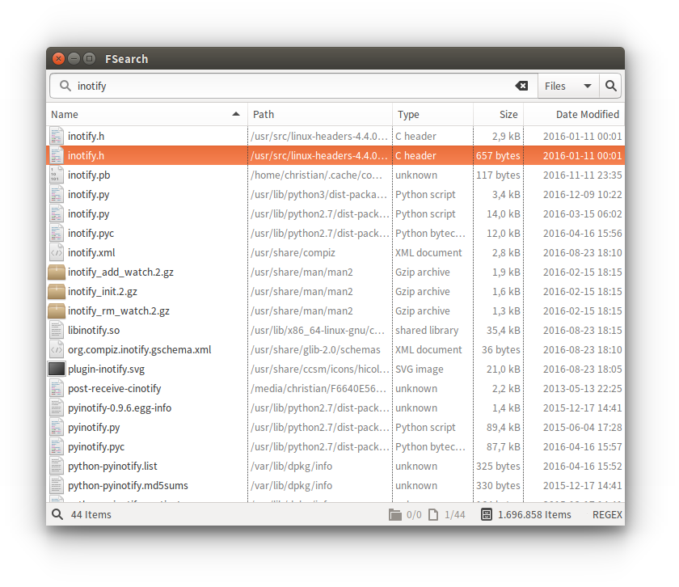Close the FSearch window
Screen dimensions: 679x587
coord(58,58)
